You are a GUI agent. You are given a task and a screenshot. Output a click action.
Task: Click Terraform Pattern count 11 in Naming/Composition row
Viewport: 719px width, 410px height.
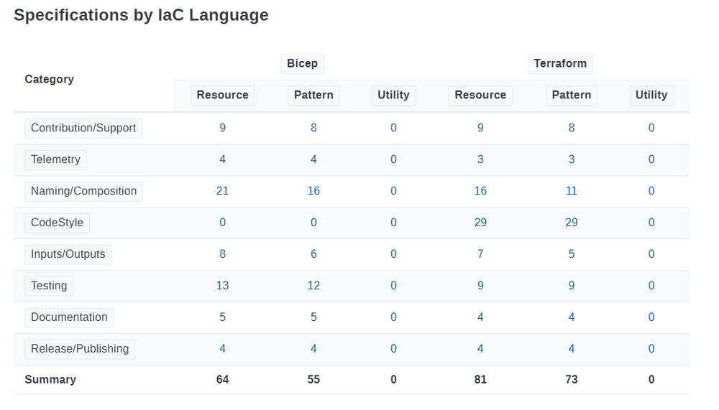(x=572, y=192)
